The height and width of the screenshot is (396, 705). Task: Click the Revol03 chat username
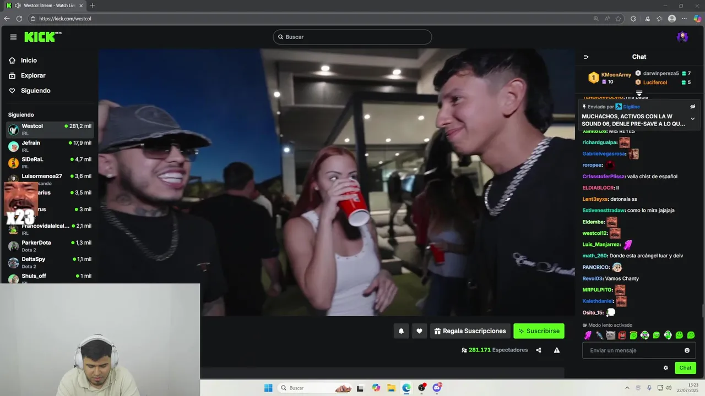[593, 278]
